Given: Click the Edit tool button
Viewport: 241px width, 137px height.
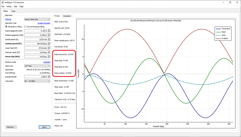Looking at the screenshot, I should (11, 127).
